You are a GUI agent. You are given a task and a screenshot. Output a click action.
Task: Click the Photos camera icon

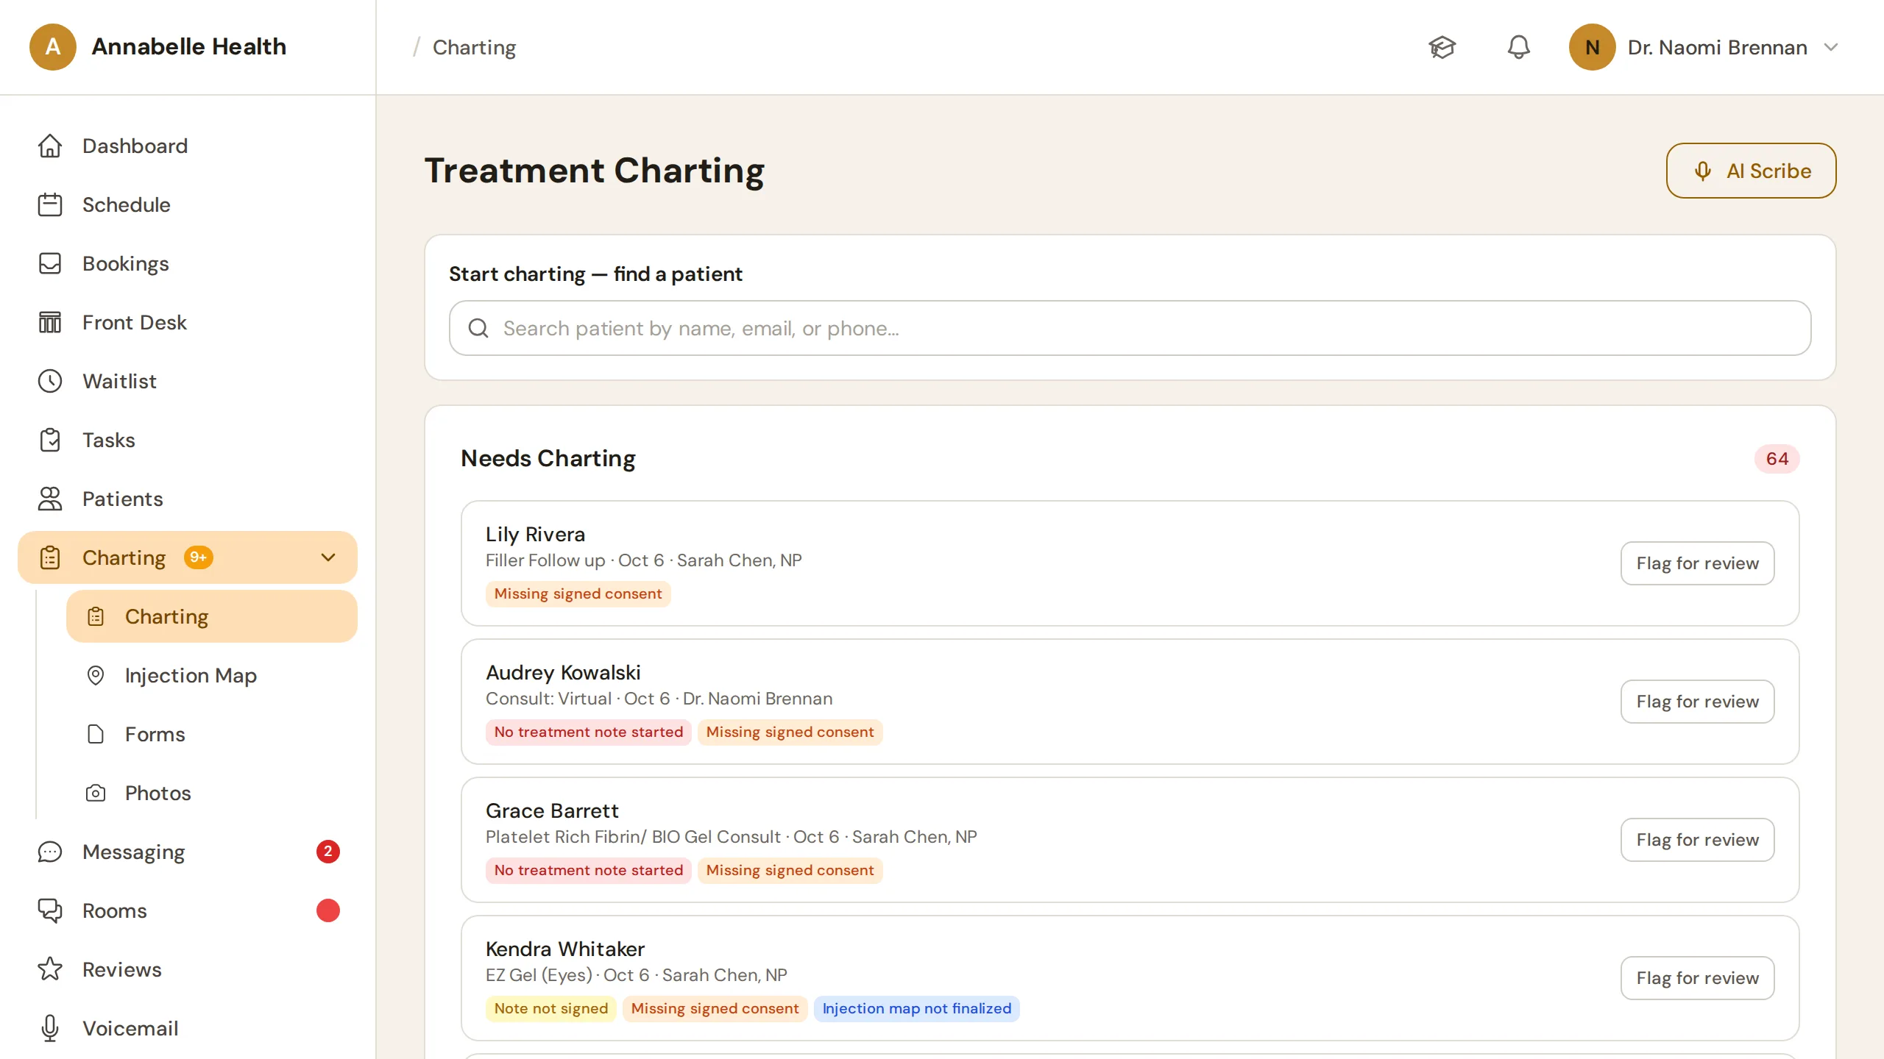coord(96,793)
